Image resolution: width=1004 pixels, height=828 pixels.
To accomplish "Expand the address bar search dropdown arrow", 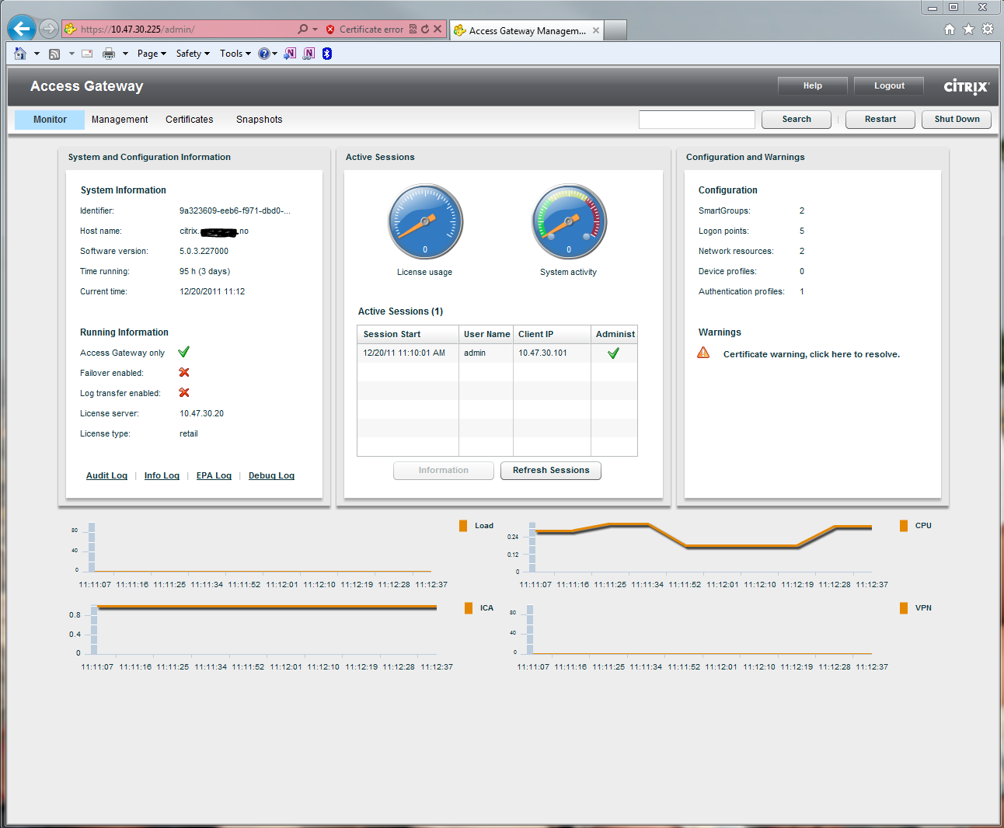I will click(315, 30).
